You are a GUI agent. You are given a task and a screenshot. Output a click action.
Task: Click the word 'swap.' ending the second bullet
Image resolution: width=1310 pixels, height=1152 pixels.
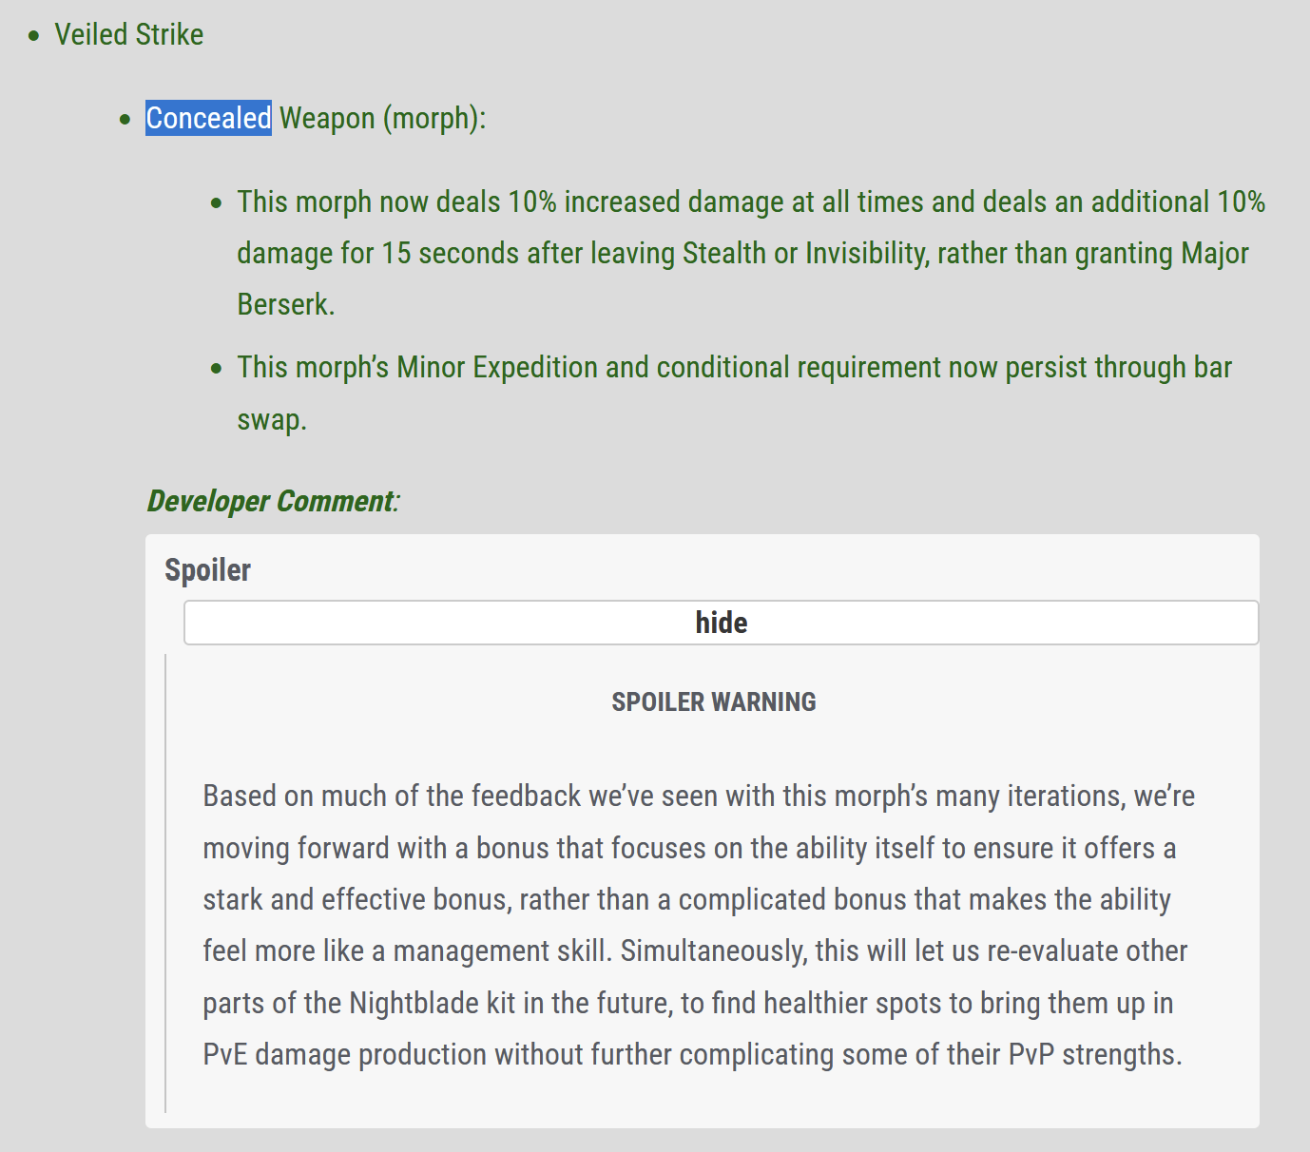coord(272,419)
